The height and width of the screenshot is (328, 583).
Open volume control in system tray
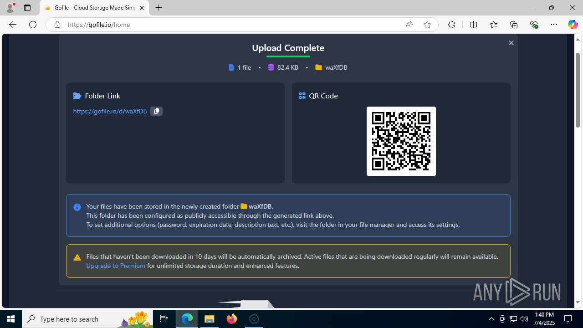coord(524,319)
